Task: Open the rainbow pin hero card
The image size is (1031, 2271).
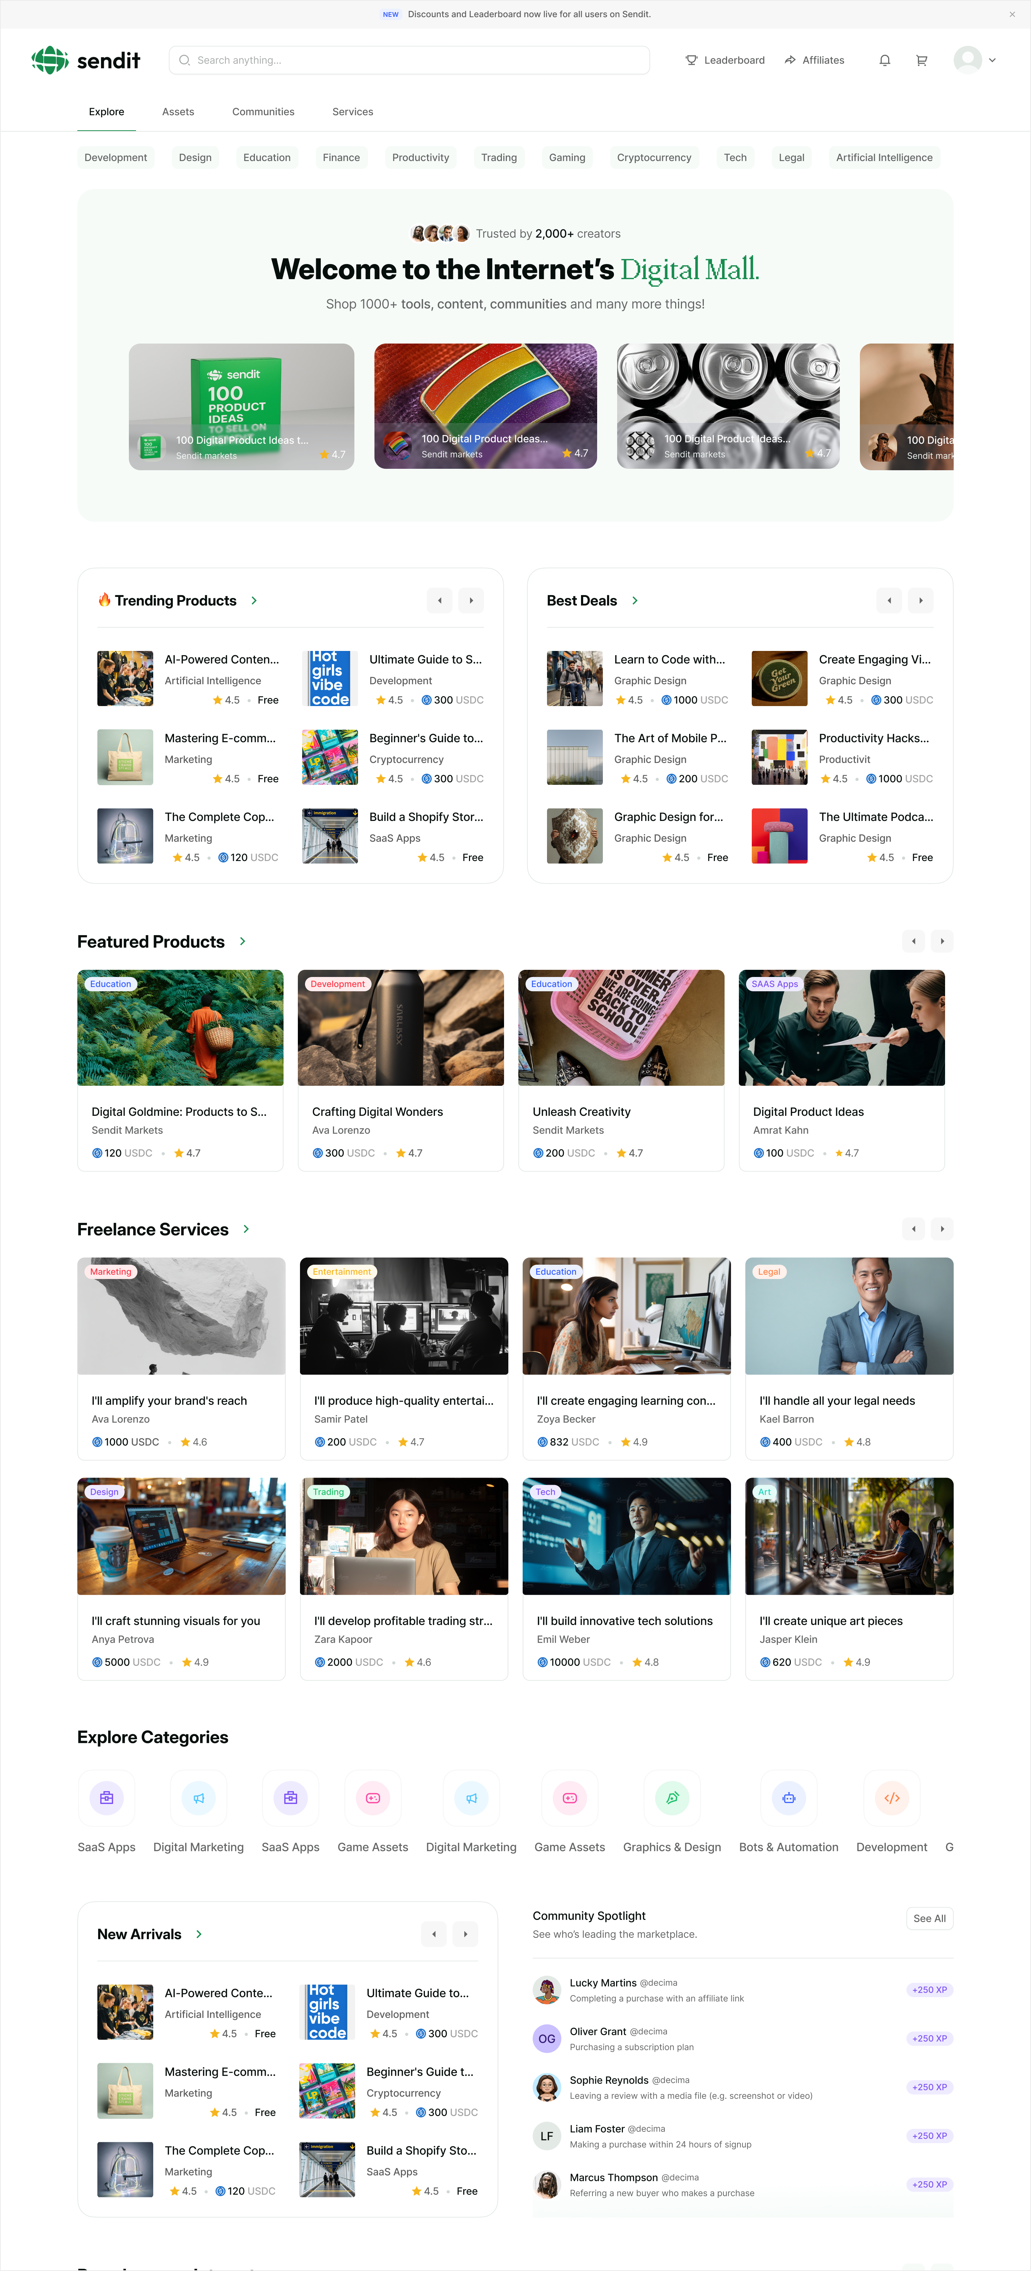Action: pyautogui.click(x=486, y=407)
